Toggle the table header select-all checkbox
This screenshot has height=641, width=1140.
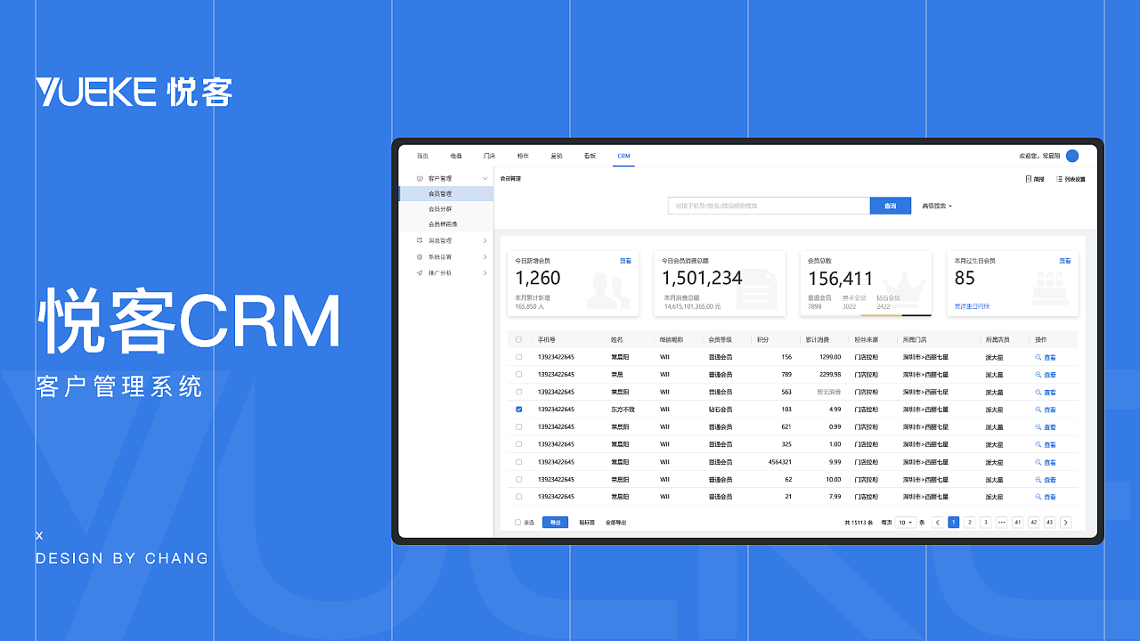tap(519, 339)
